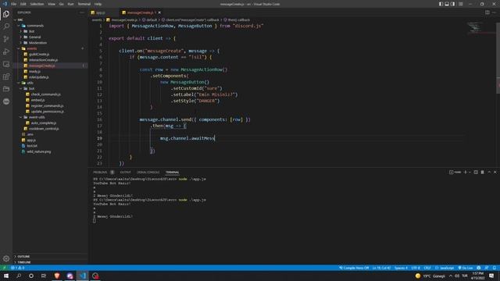Collapse the SRC root folder

click(50, 20)
